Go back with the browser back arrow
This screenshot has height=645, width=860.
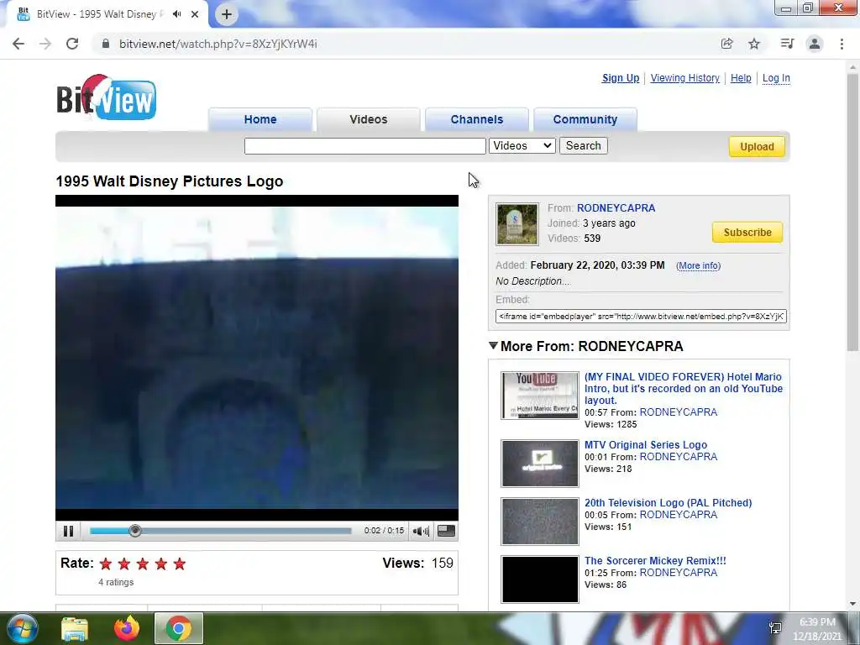(18, 44)
